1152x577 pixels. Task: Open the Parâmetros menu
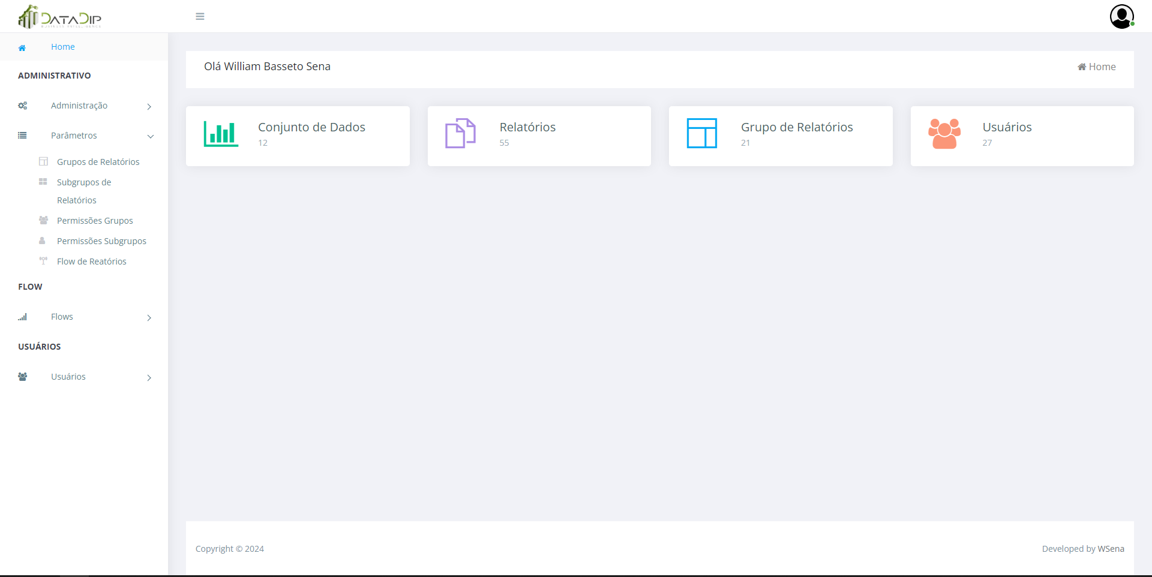(84, 136)
